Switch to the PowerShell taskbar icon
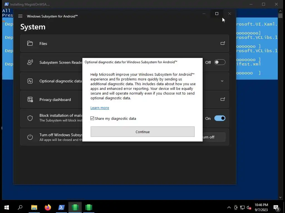This screenshot has height=213, width=285. (x=62, y=207)
